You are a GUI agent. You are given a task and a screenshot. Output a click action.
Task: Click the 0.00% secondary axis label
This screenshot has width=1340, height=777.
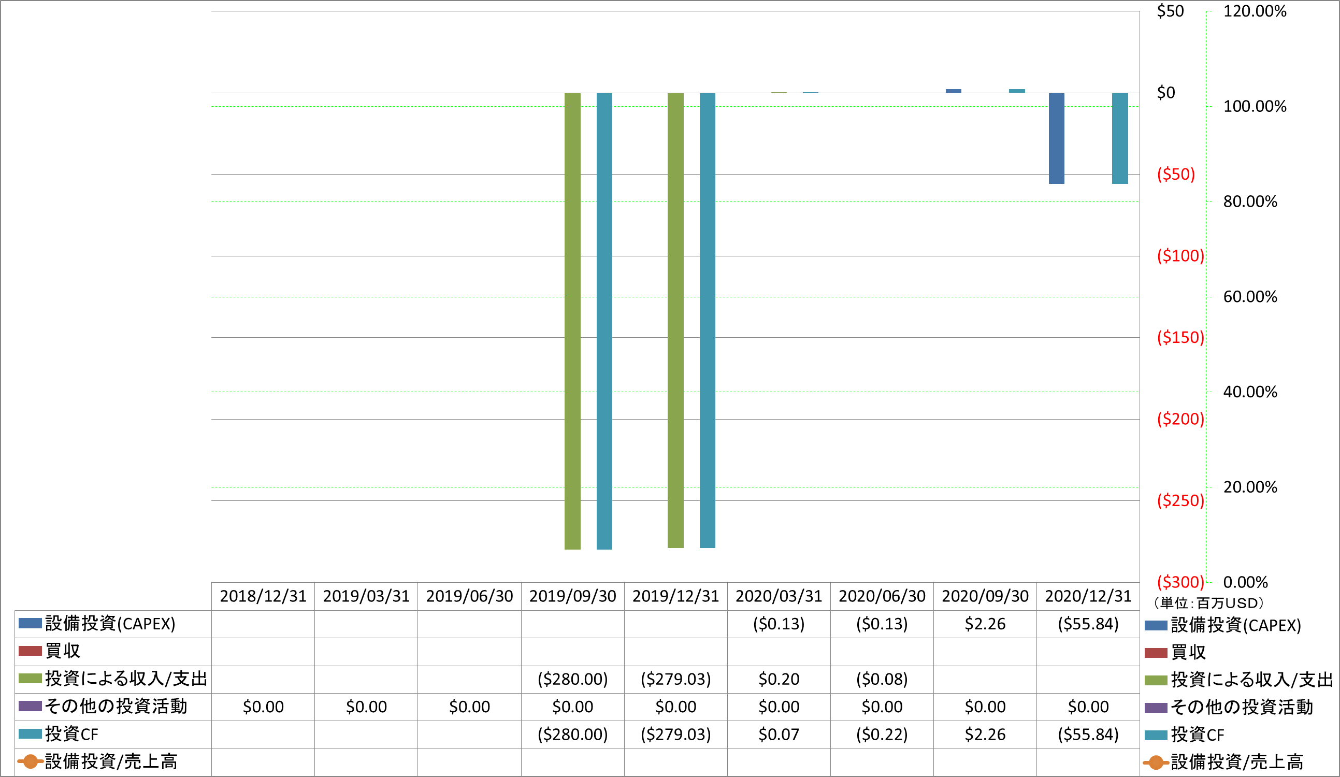1245,582
